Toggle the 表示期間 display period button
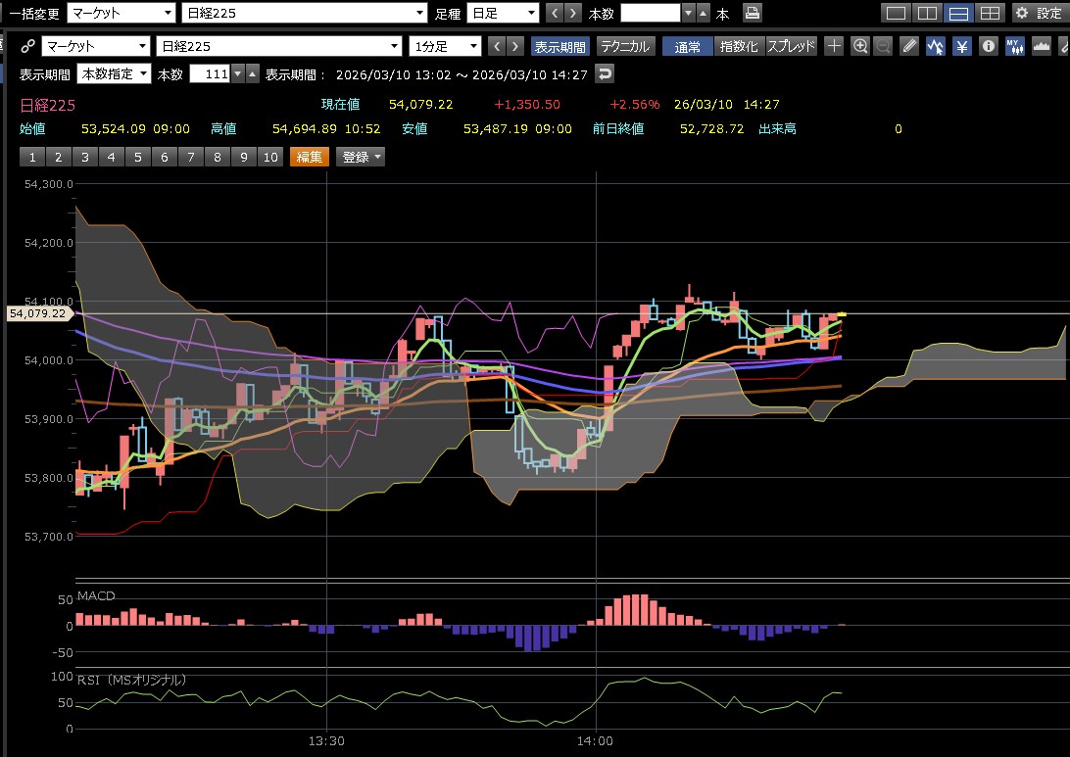 559,46
